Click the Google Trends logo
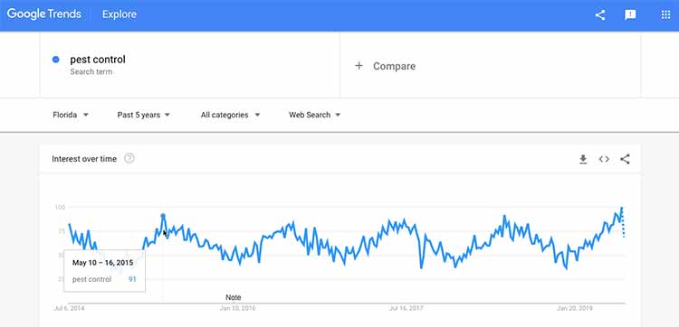Viewport: 679px width, 327px height. 44,14
